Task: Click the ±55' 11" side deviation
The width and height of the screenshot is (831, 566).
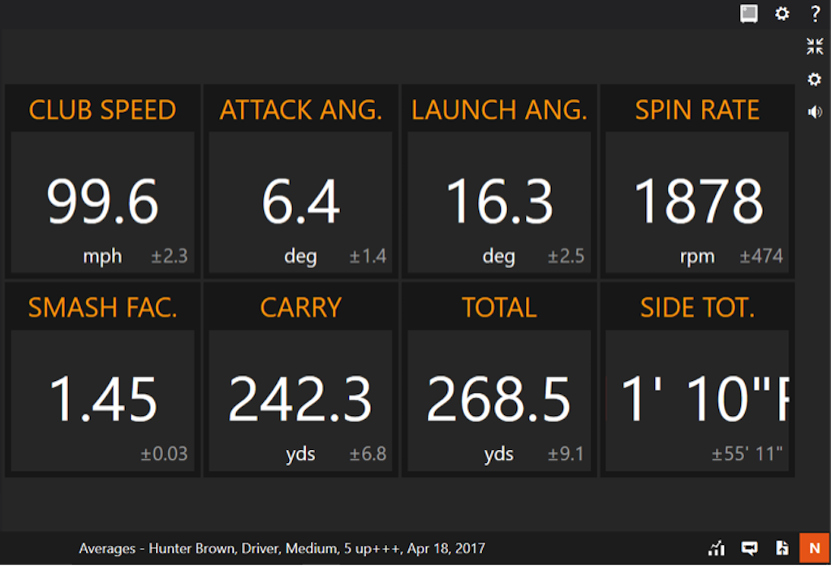Action: (747, 454)
